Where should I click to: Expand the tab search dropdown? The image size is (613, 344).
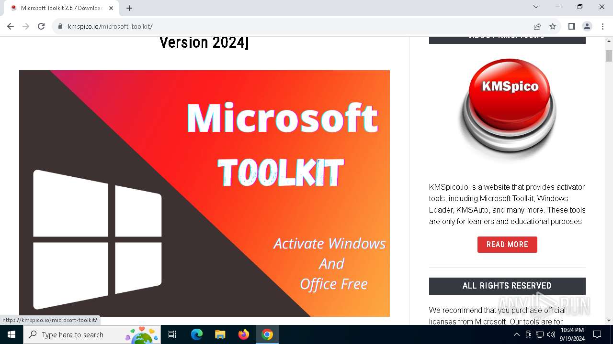click(x=536, y=7)
